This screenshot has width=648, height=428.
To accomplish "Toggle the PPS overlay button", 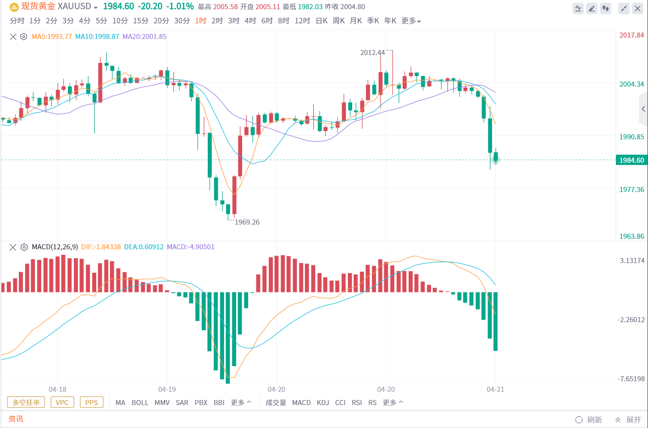I will tap(91, 402).
